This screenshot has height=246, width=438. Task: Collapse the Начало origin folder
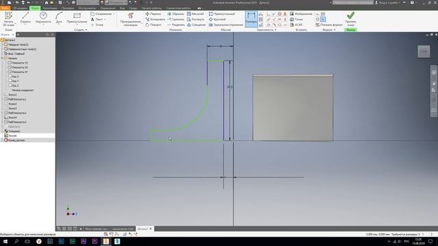[x=2, y=58]
